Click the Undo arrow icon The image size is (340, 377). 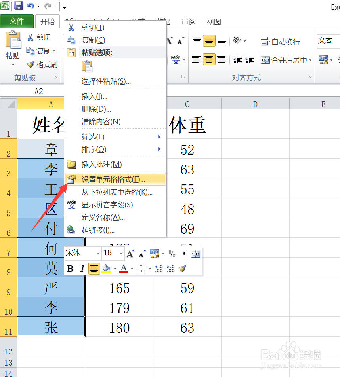(31, 6)
